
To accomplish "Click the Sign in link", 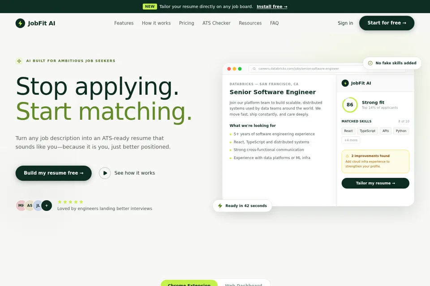I will click(345, 23).
